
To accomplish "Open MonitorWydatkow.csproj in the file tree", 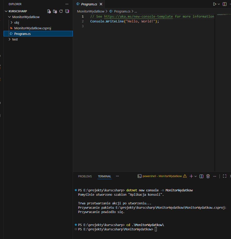I will (33, 28).
